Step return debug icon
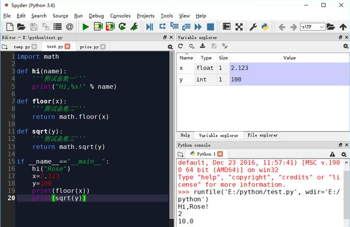The width and height of the screenshot is (350, 227). [186, 27]
